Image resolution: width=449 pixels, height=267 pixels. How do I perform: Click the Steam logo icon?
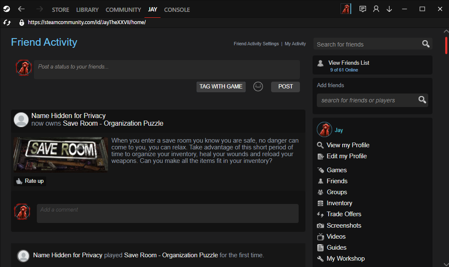pos(7,9)
